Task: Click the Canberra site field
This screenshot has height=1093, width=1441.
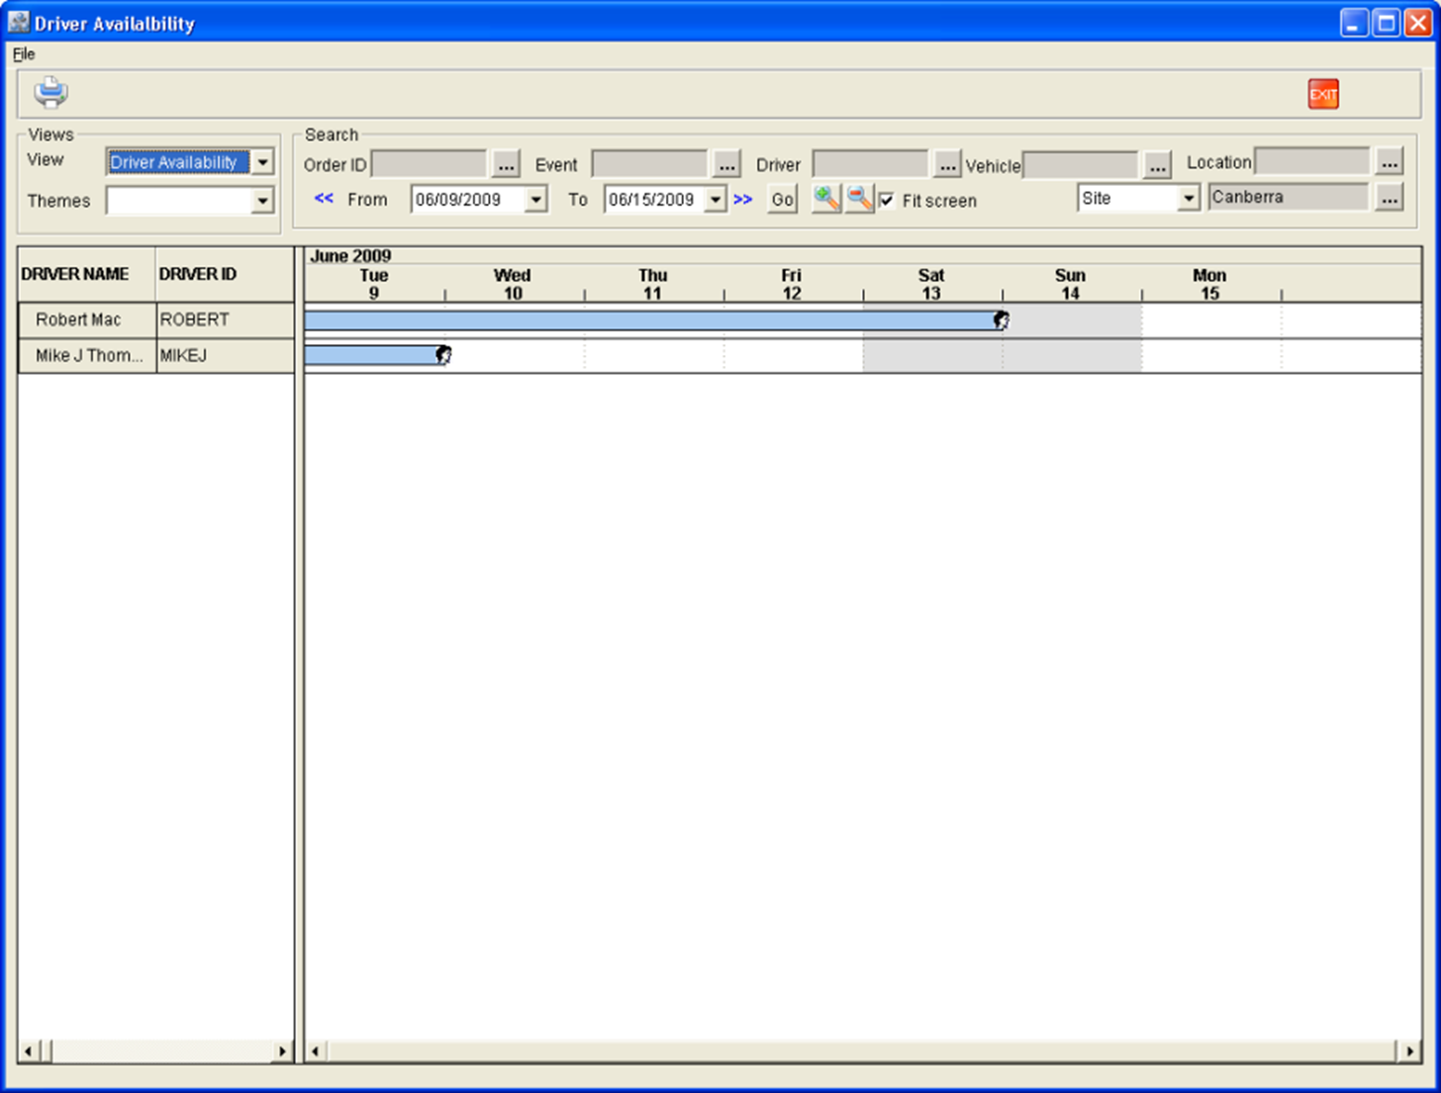Action: point(1289,198)
